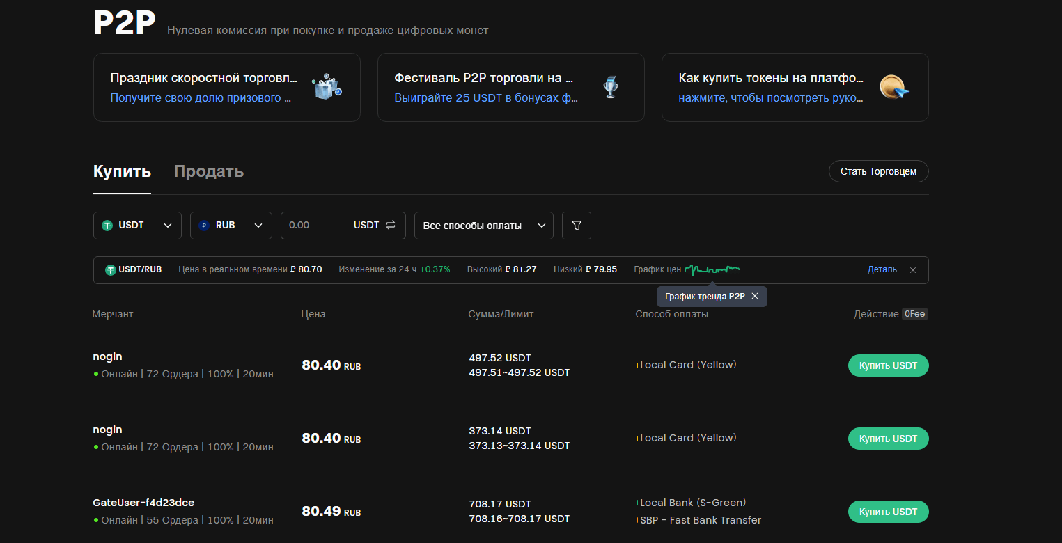
Task: Close the USDT/RUB price info bar
Action: (913, 270)
